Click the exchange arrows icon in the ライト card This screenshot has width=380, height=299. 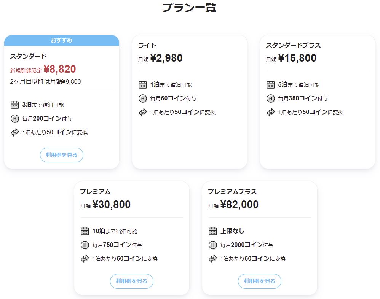143,112
